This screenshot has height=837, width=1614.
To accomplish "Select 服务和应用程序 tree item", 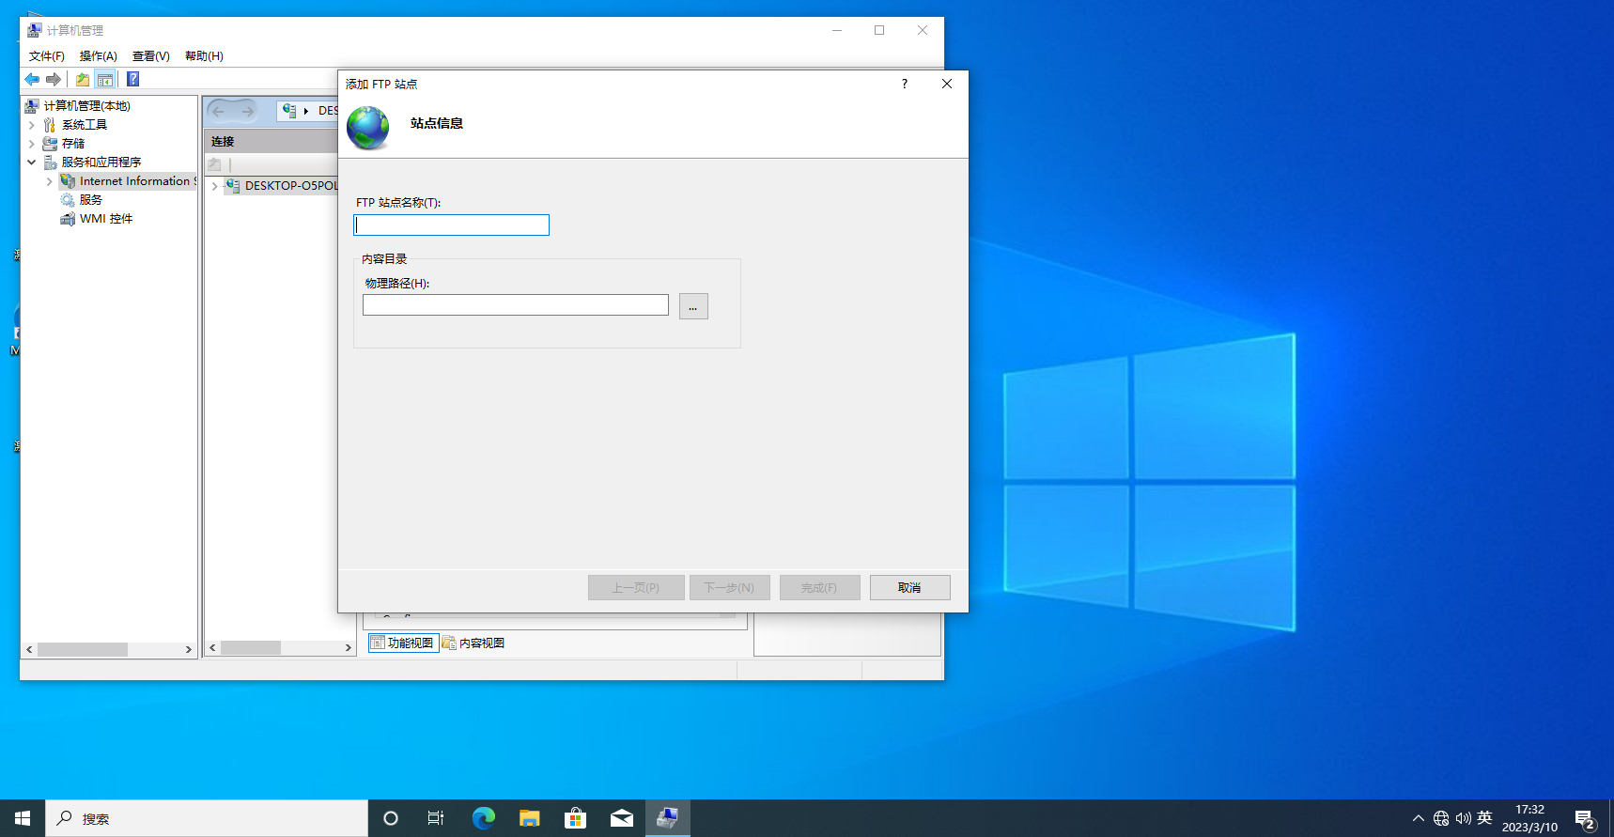I will [101, 163].
